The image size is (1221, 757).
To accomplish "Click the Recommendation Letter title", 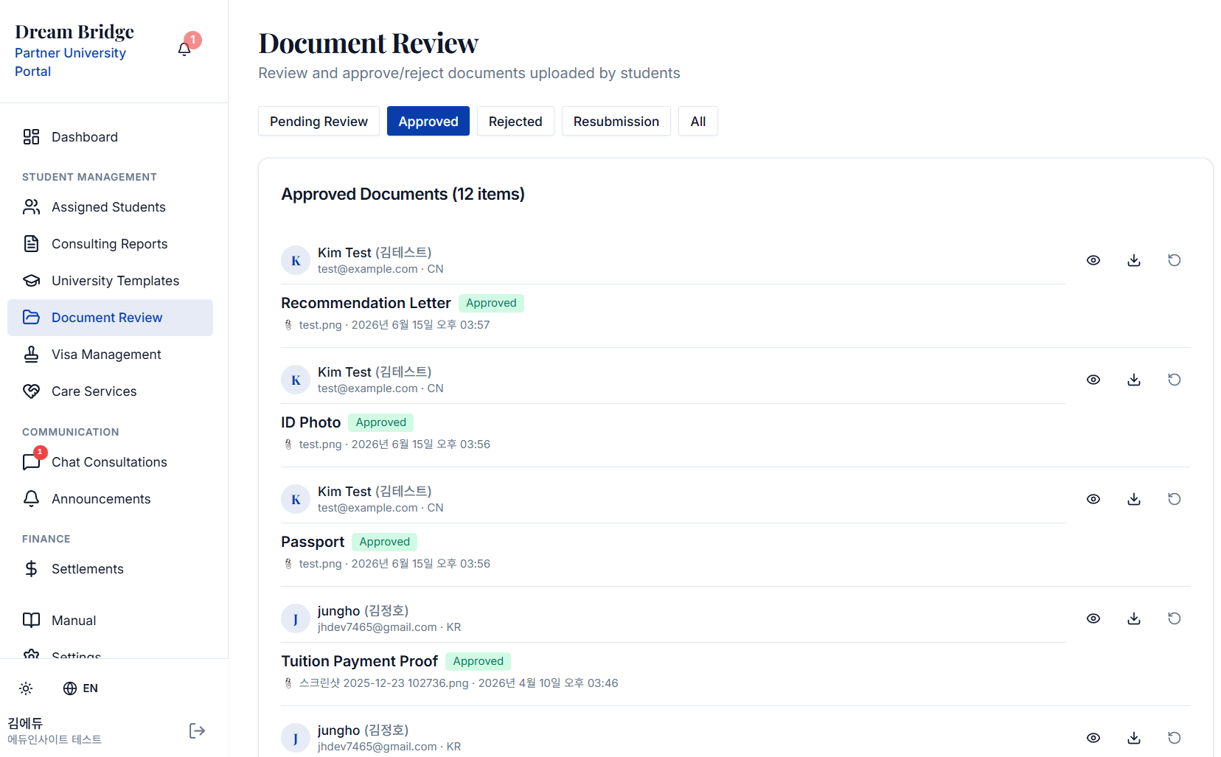I will tap(366, 303).
